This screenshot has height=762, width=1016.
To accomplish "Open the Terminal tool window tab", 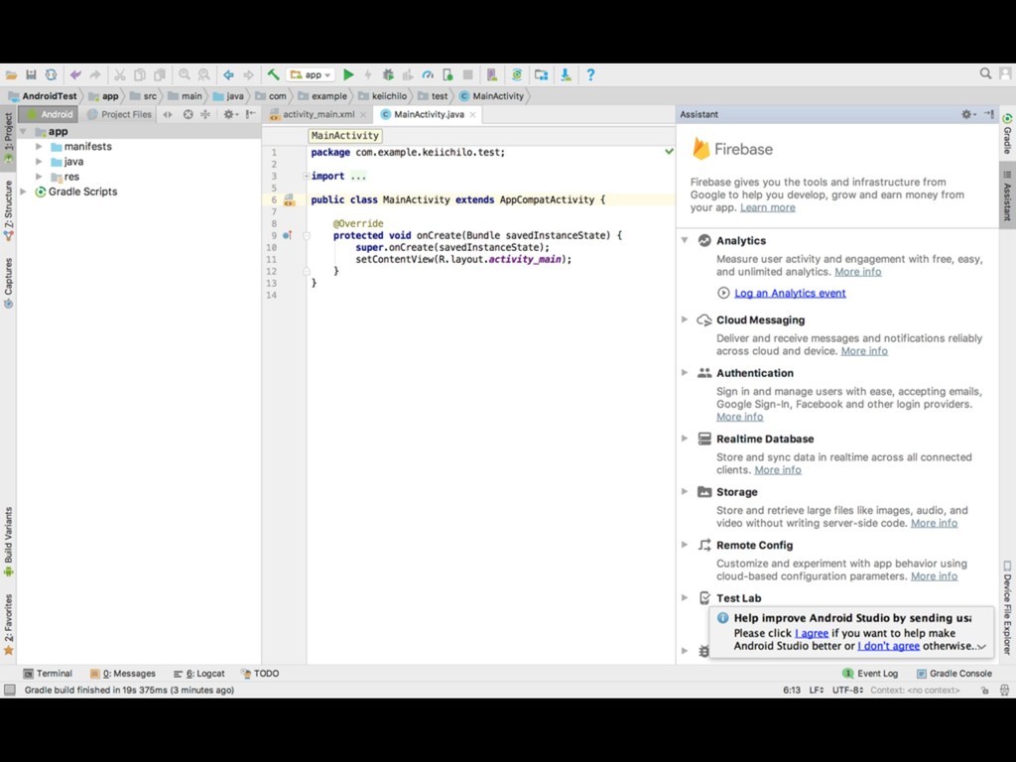I will click(48, 674).
